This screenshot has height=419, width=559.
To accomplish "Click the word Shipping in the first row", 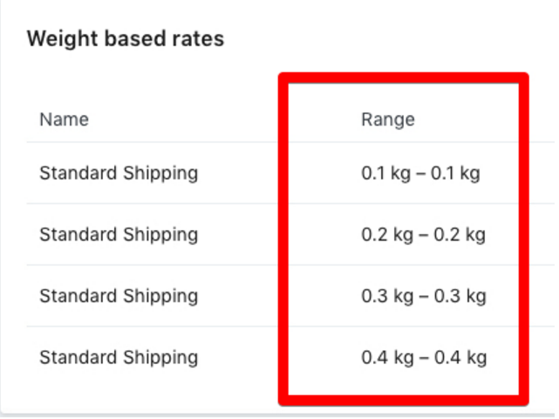I will click(165, 173).
